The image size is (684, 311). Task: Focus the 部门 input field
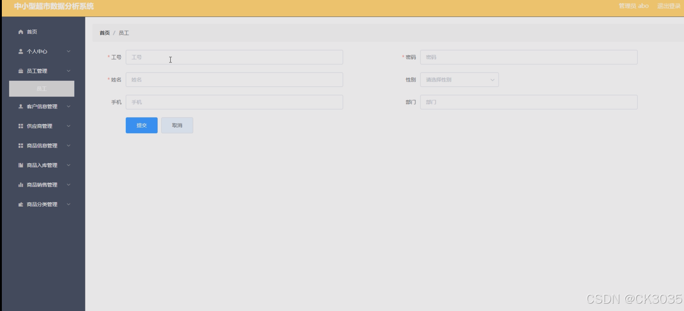pyautogui.click(x=529, y=102)
